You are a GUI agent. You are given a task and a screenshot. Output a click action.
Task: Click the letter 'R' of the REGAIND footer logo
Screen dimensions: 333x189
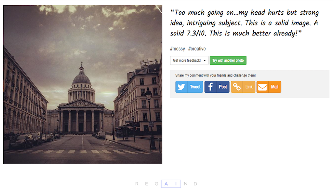click(137, 184)
